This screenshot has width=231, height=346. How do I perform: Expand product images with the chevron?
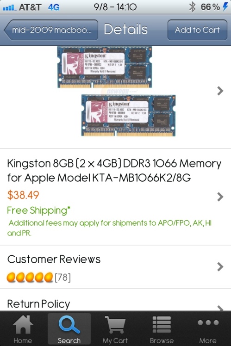click(x=220, y=91)
